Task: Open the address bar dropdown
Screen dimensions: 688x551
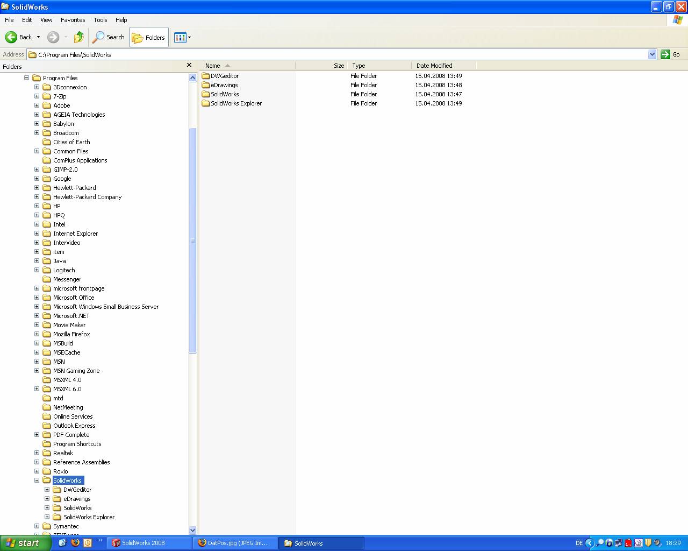Action: (x=652, y=54)
